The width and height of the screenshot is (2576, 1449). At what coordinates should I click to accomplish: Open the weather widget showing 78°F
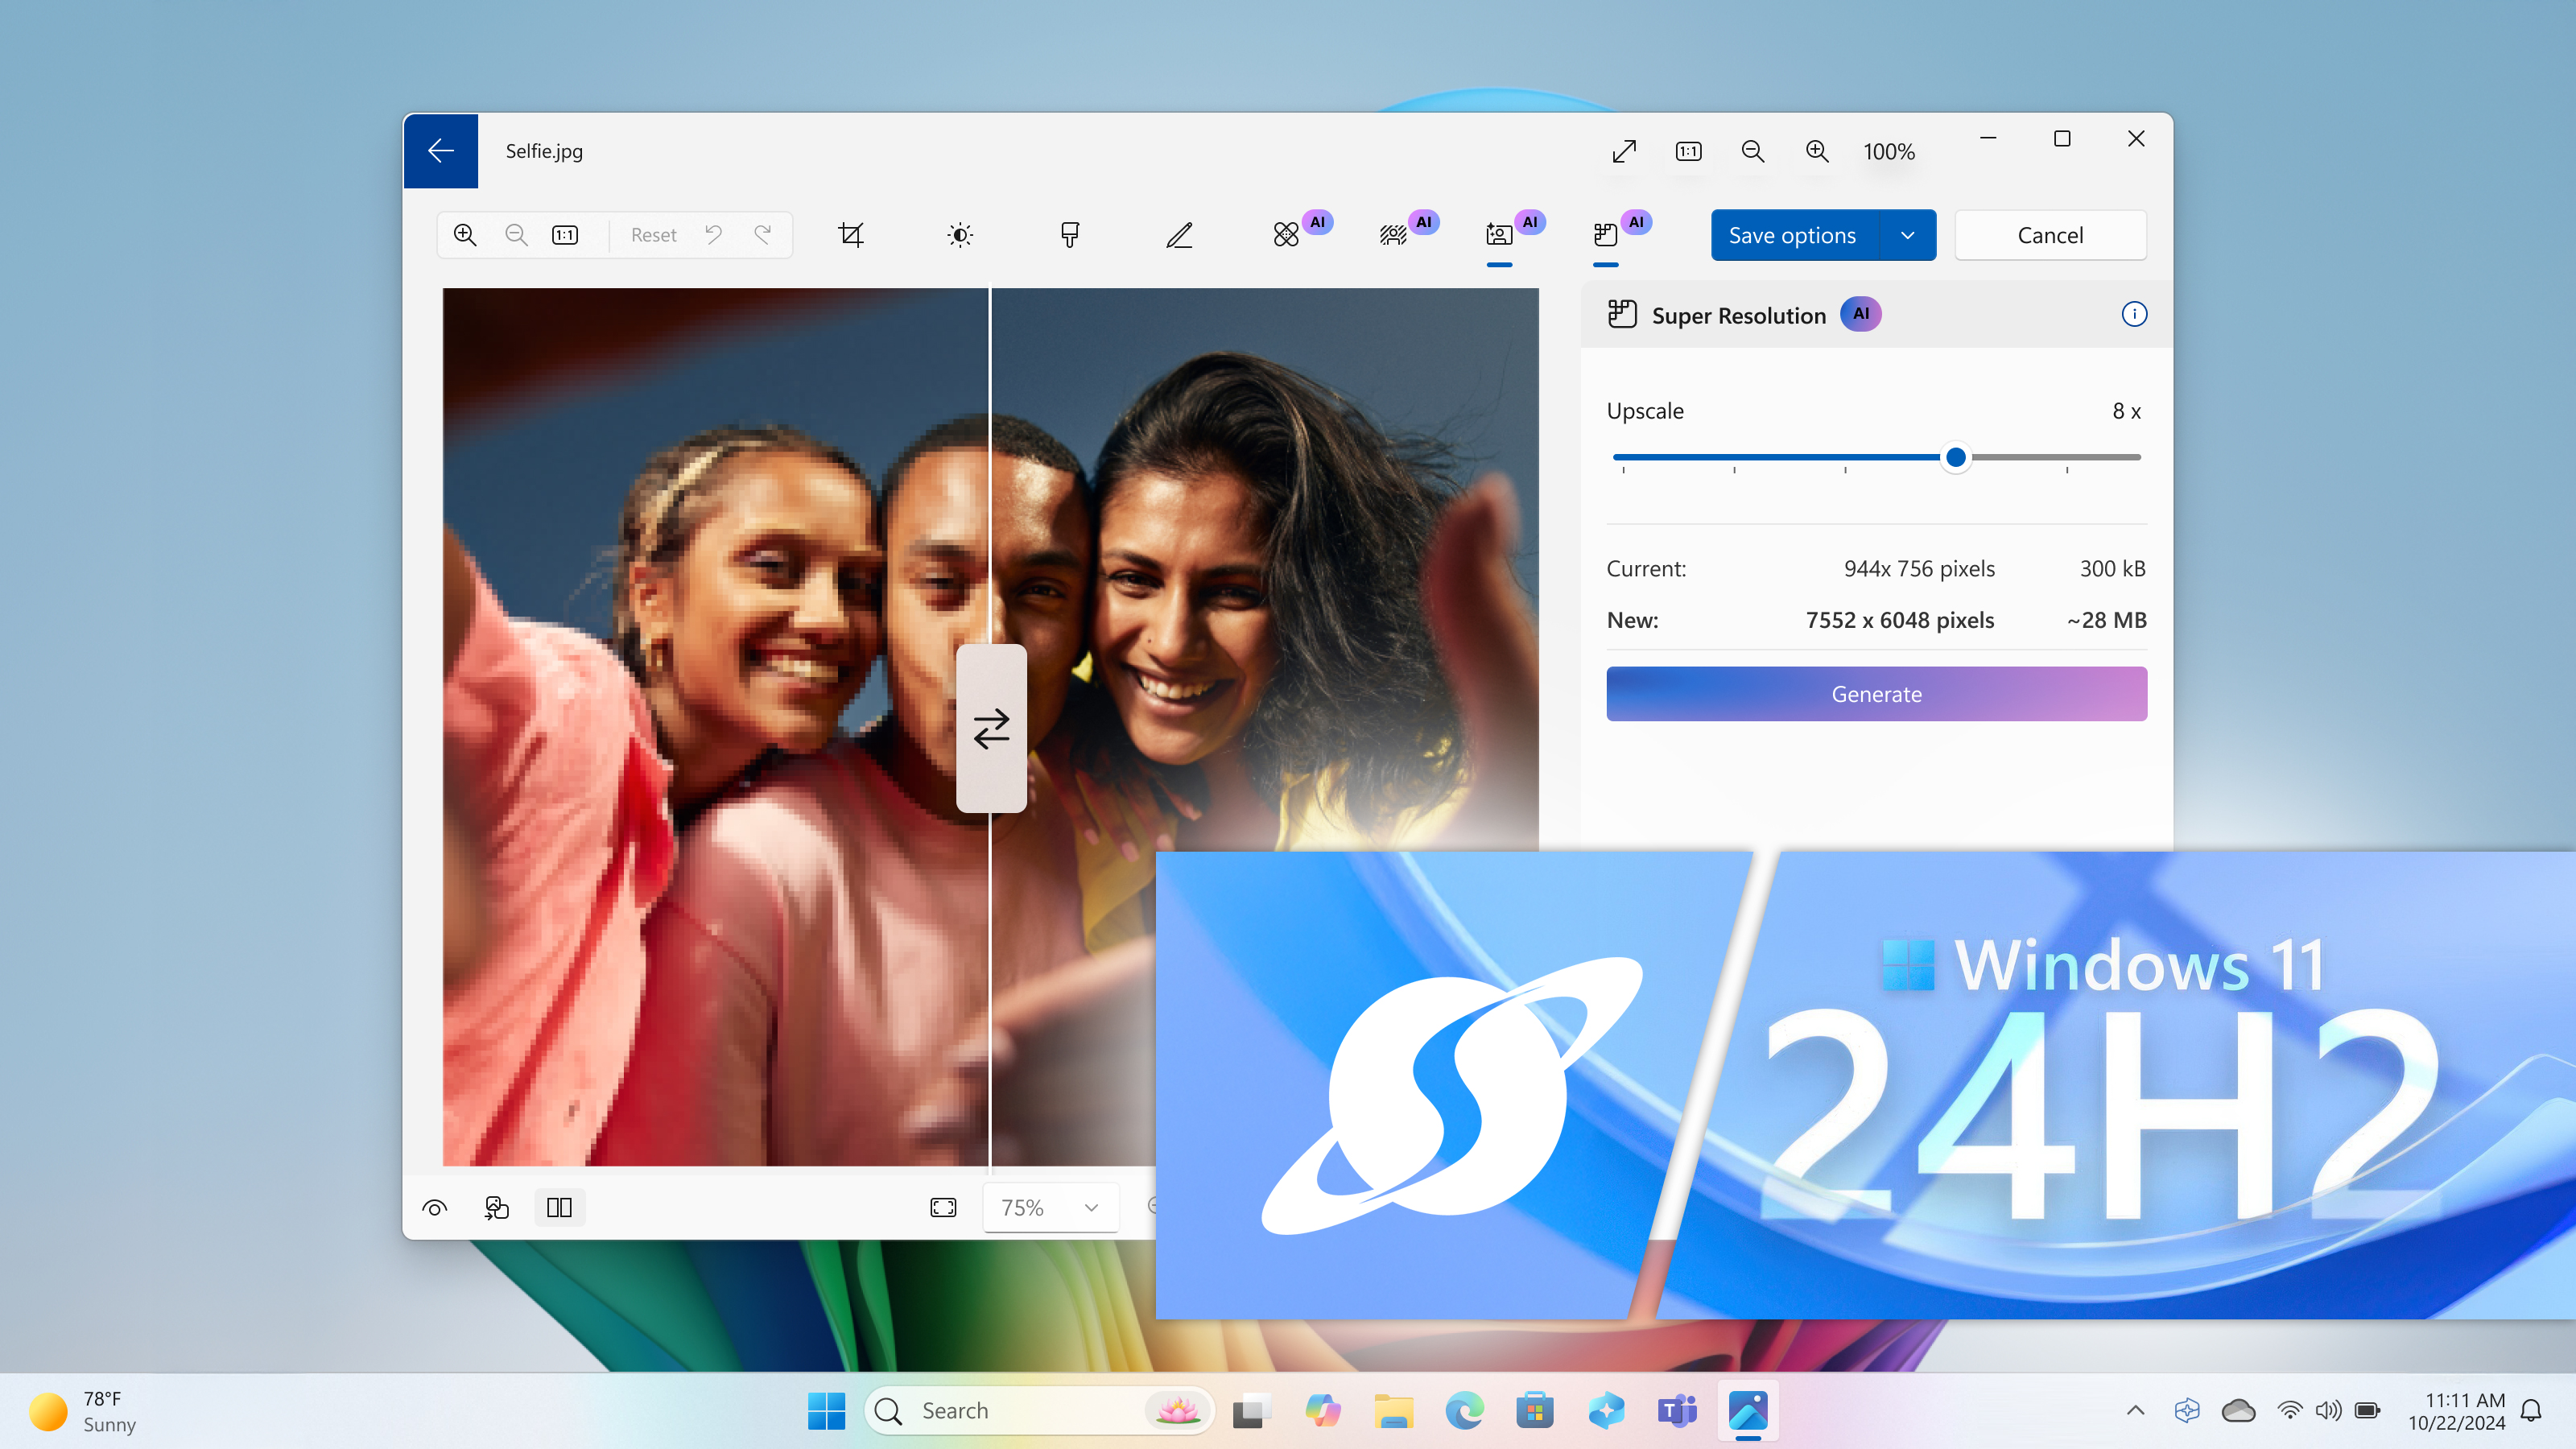(83, 1411)
